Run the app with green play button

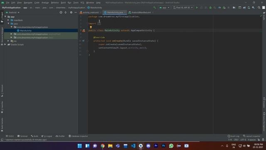click(197, 7)
